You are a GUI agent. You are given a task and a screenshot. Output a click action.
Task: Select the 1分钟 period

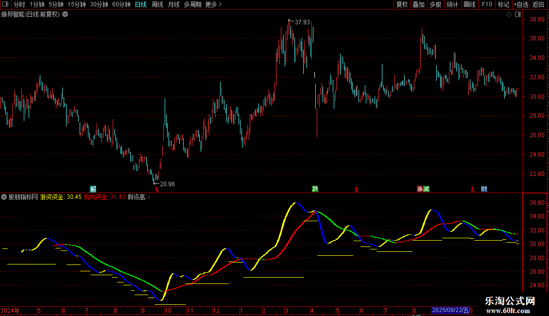point(37,4)
